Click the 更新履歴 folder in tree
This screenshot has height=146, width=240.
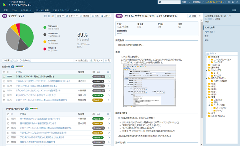(214, 67)
